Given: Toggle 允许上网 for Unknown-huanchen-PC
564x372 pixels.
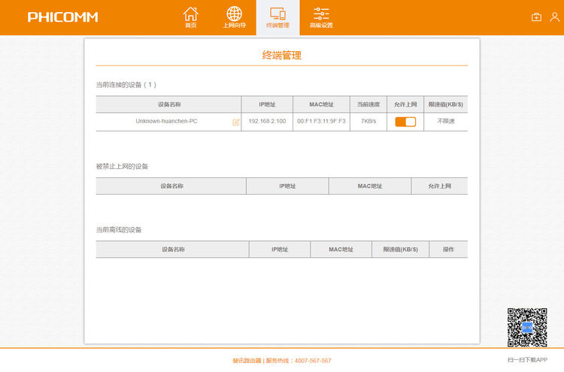Looking at the screenshot, I should click(x=405, y=122).
